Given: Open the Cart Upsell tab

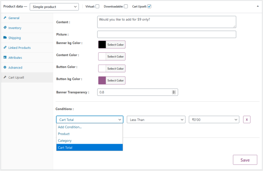Looking at the screenshot, I should (x=27, y=77).
